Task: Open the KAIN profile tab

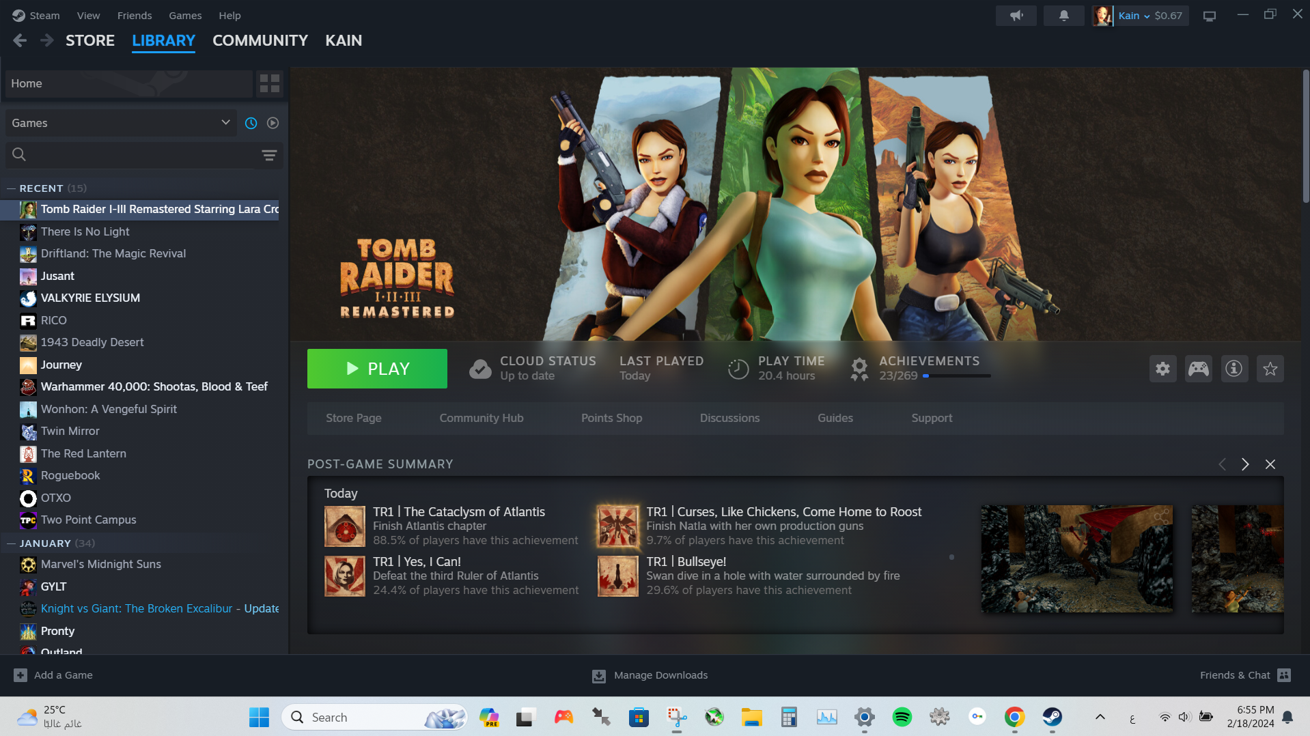Action: tap(344, 41)
